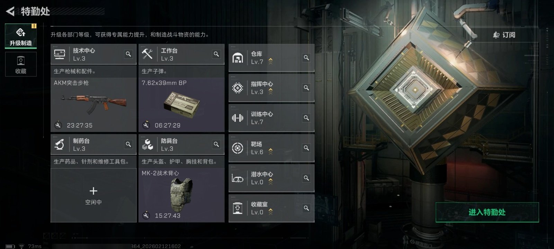554x249 pixels.
Task: View 指挥中心 details via magnifier icon
Action: point(306,88)
